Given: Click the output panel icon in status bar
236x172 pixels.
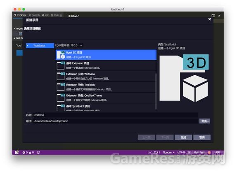Looking at the screenshot, I should (x=38, y=153).
